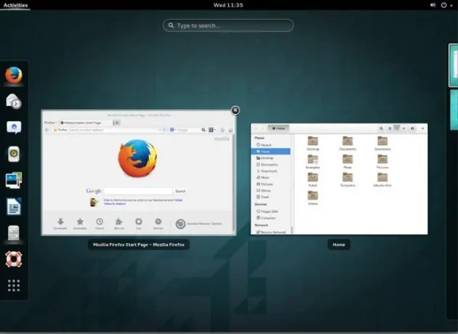This screenshot has width=458, height=334.
Task: Open the Examples folder icon
Action: (x=313, y=159)
